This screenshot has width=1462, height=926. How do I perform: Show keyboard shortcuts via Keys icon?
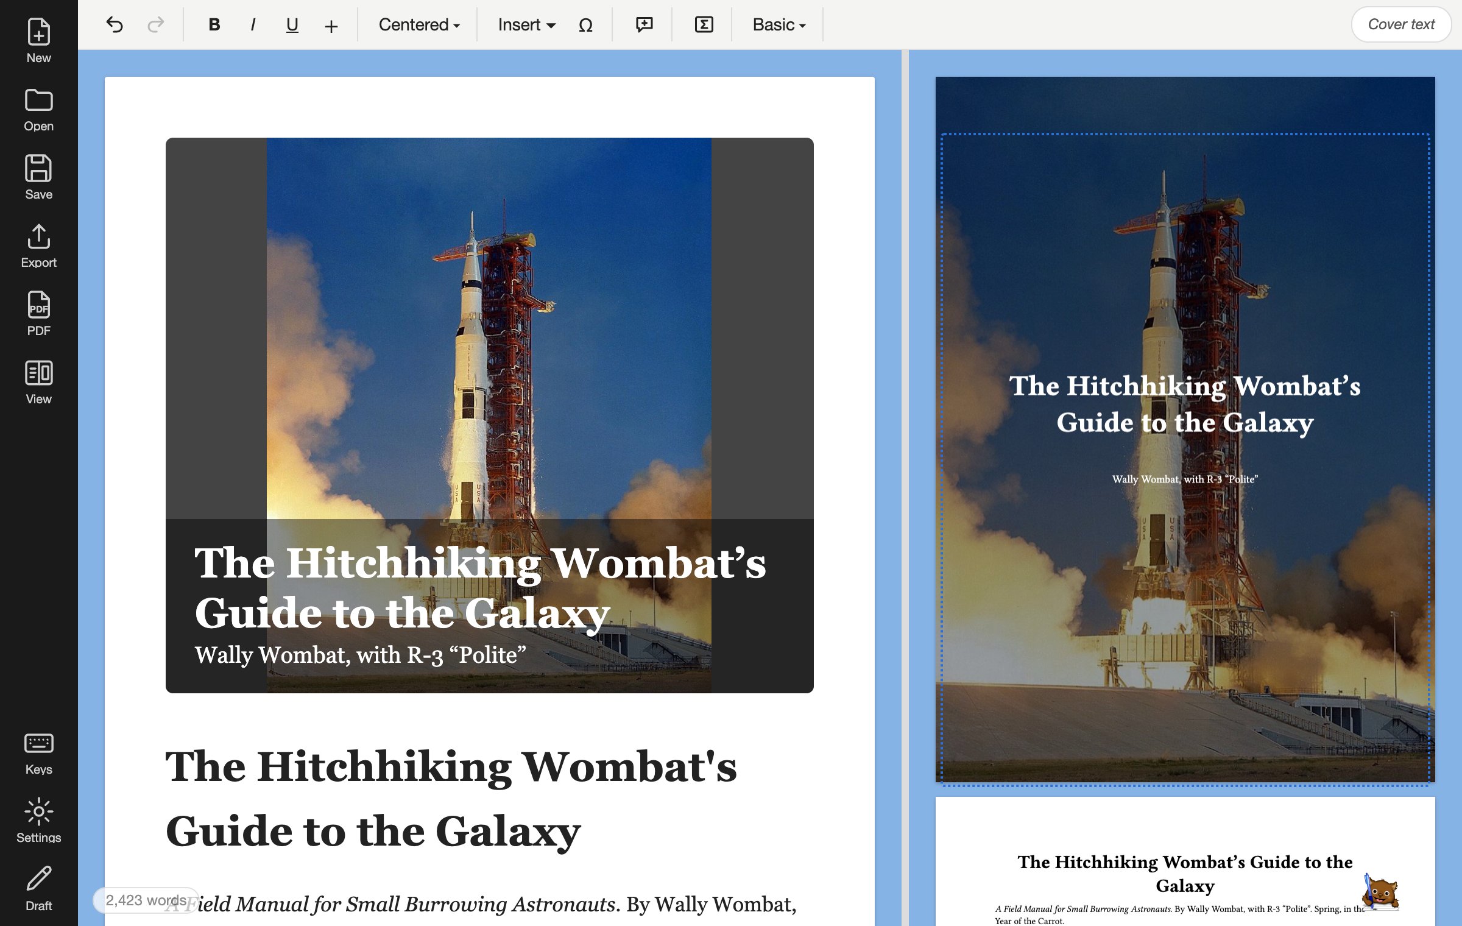point(38,753)
